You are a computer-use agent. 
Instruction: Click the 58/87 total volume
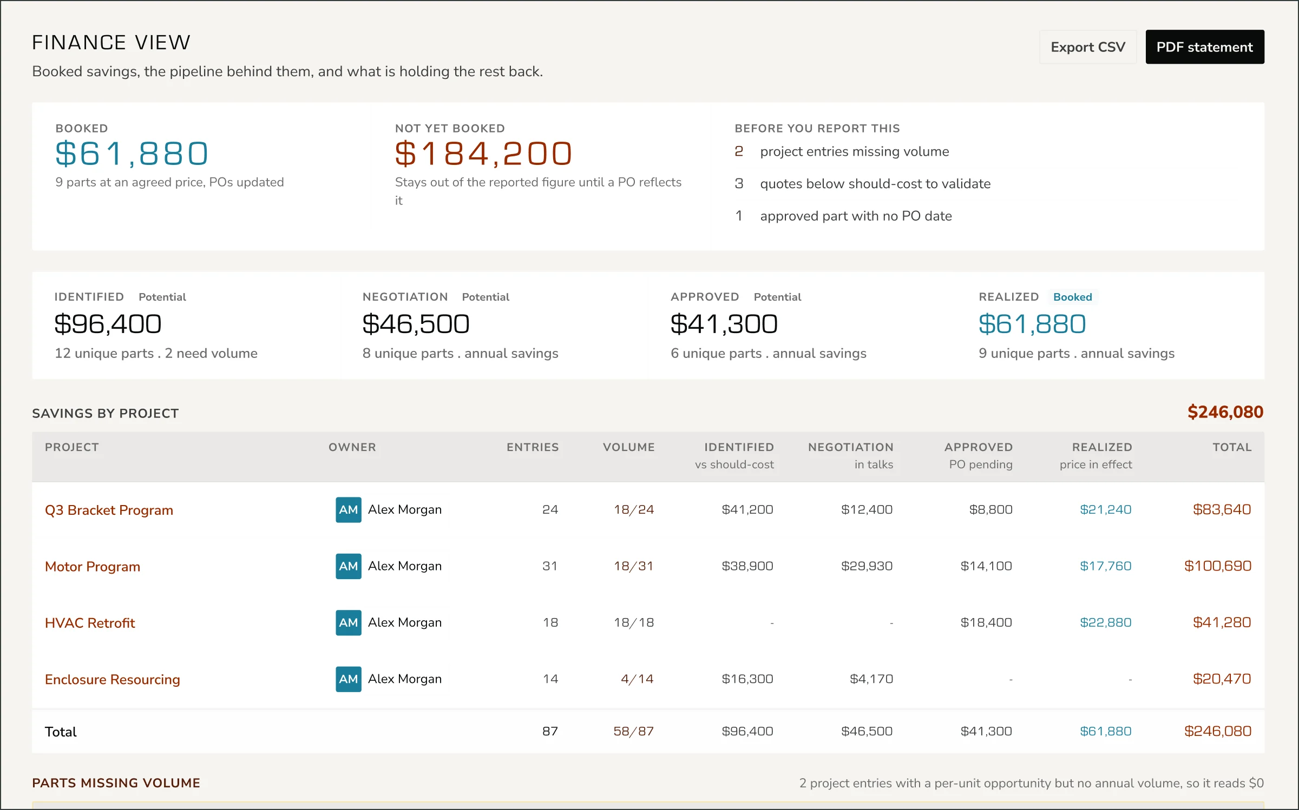pos(634,732)
